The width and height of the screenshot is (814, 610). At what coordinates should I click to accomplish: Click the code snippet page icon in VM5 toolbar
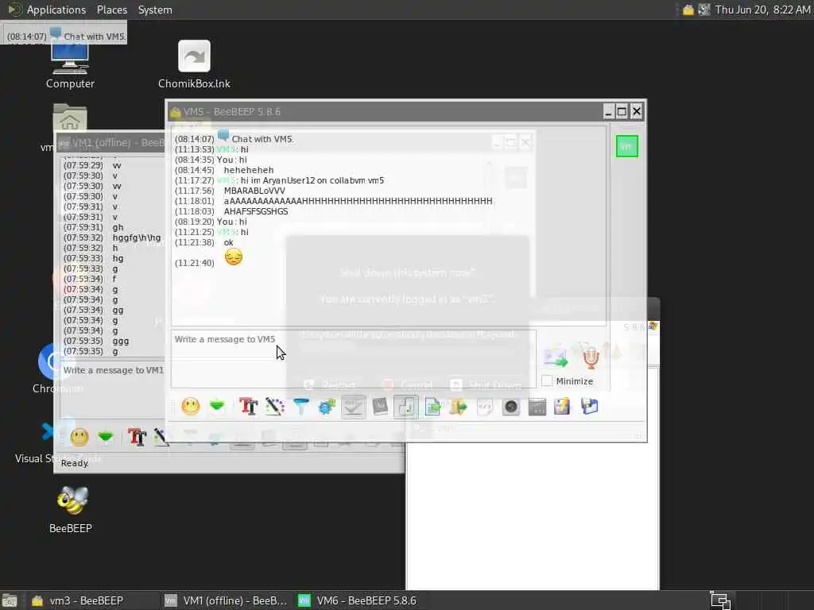pyautogui.click(x=485, y=407)
